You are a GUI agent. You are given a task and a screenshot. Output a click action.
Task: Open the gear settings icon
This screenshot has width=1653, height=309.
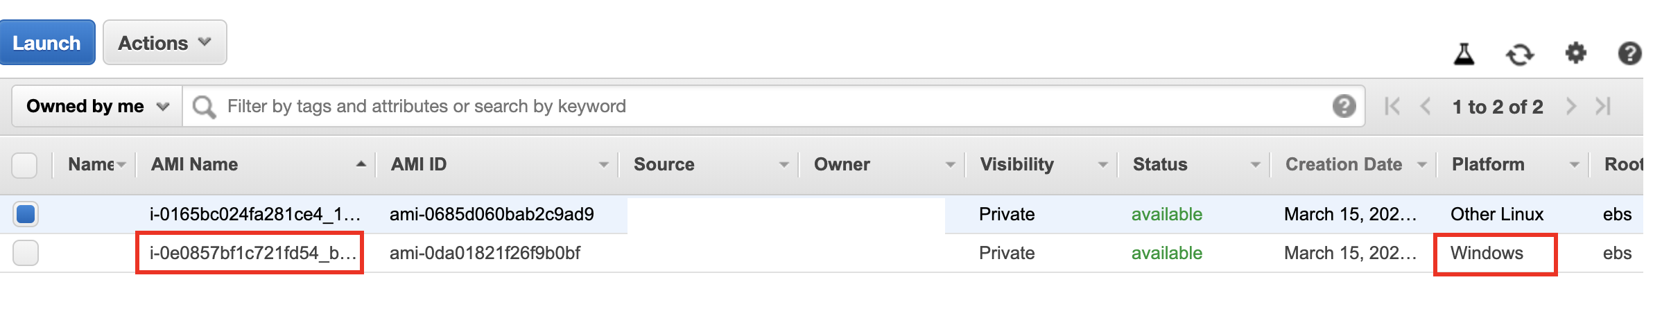pos(1576,53)
